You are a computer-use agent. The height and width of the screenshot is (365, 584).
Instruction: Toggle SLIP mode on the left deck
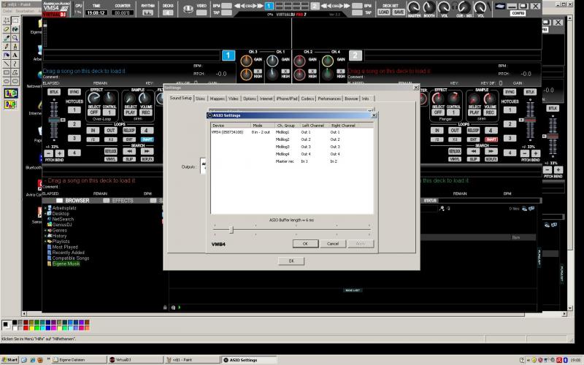[129, 159]
